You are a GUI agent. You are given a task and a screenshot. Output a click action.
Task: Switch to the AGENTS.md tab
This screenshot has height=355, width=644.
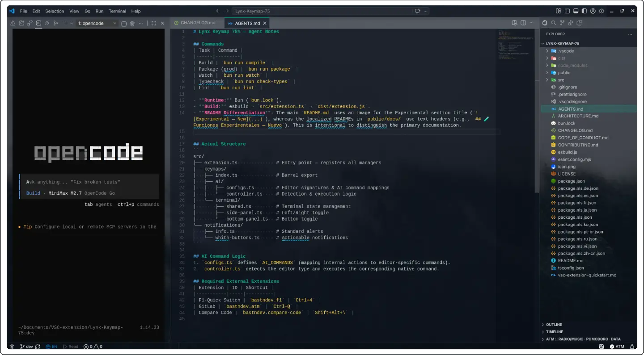coord(247,23)
